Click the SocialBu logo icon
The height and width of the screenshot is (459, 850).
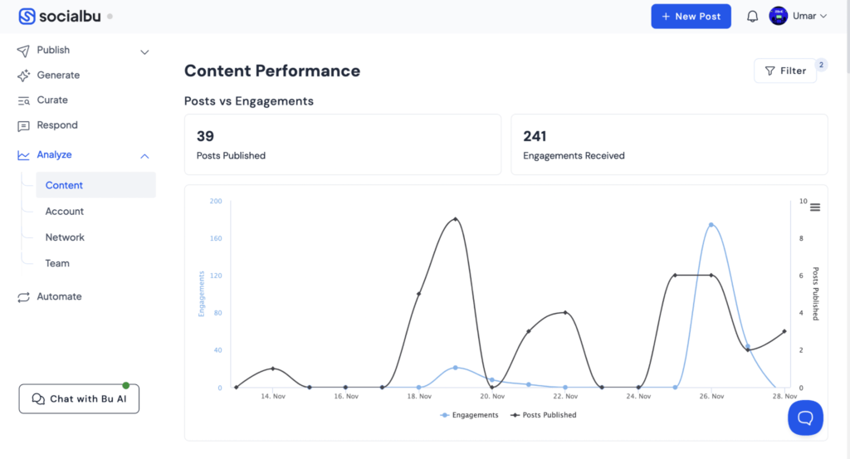coord(27,17)
